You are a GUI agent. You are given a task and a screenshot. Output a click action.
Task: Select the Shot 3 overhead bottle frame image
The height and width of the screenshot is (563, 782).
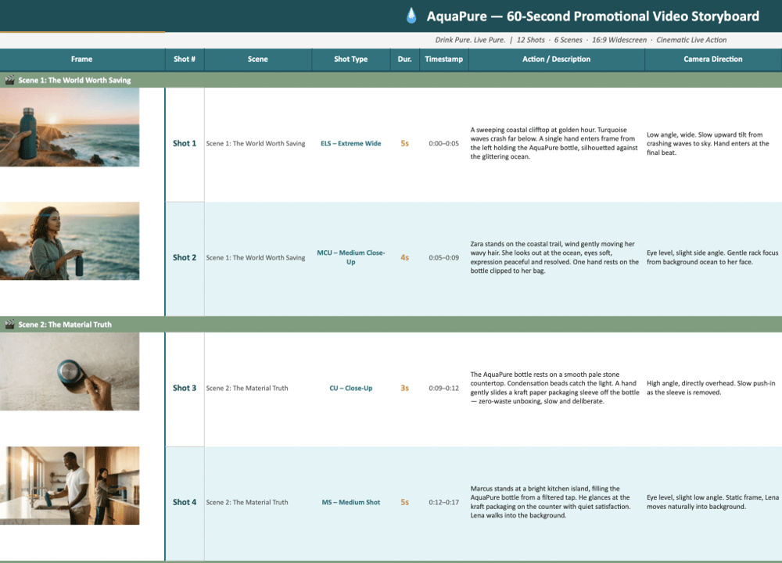pos(70,371)
